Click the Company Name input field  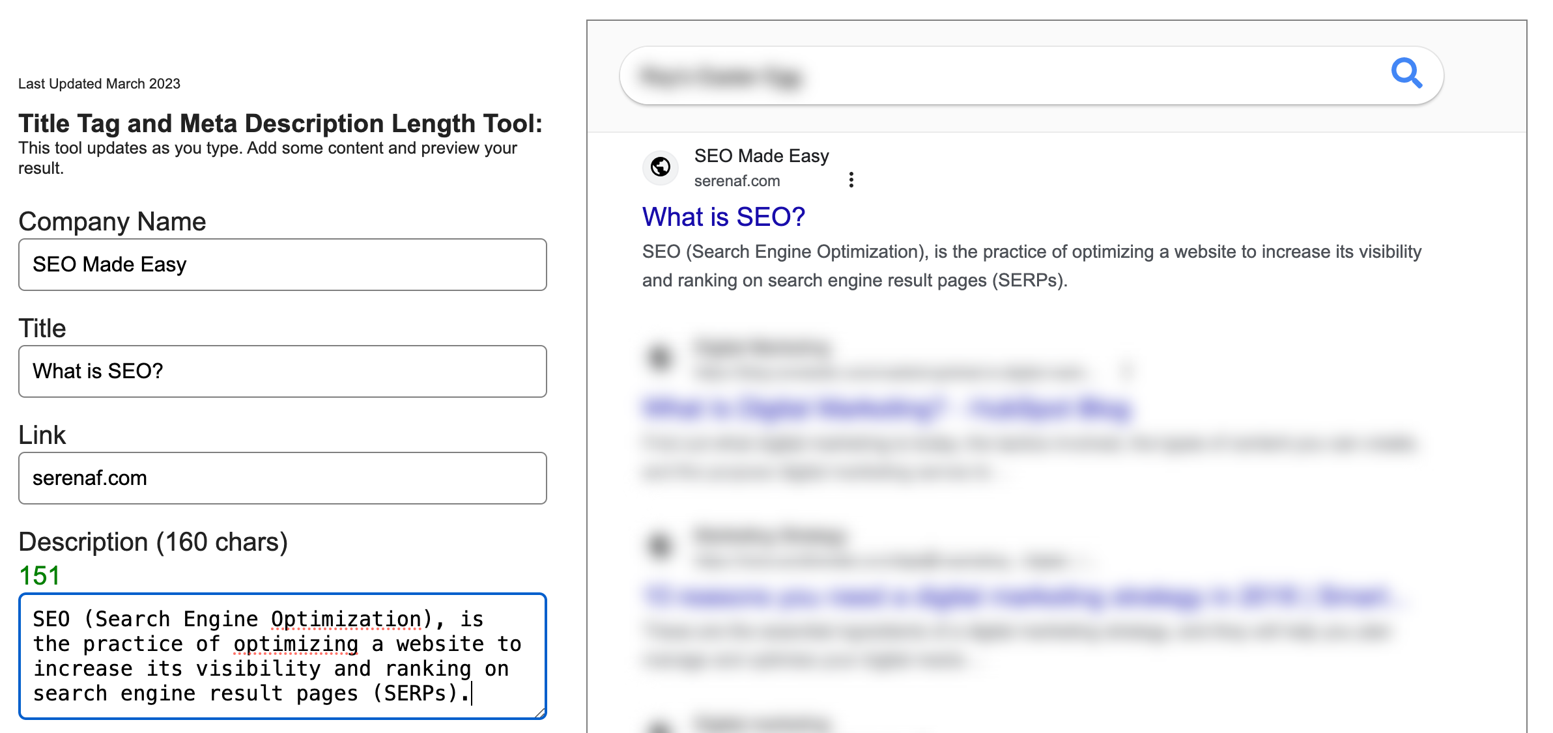pyautogui.click(x=284, y=264)
